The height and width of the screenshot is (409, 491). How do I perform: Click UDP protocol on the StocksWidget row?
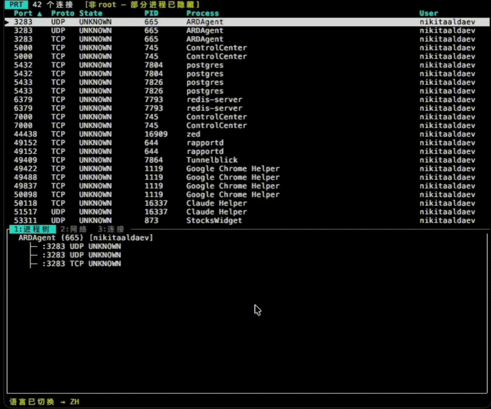pos(58,221)
